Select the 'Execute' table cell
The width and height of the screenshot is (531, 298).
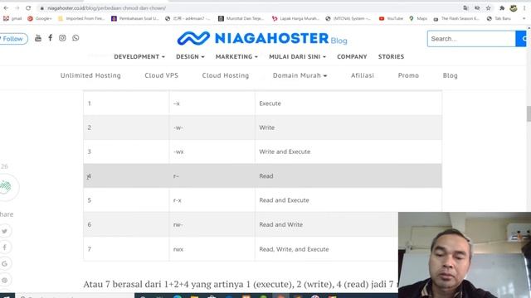[348, 103]
